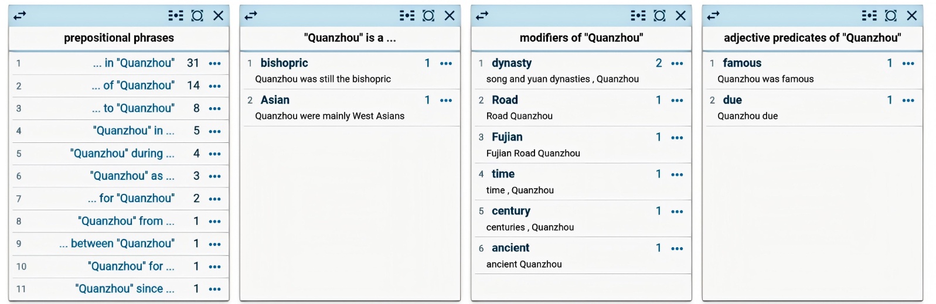Screen dimensions: 936x304
Task: Click swap arrows icon in prepositional phrases panel
Action: pos(20,16)
